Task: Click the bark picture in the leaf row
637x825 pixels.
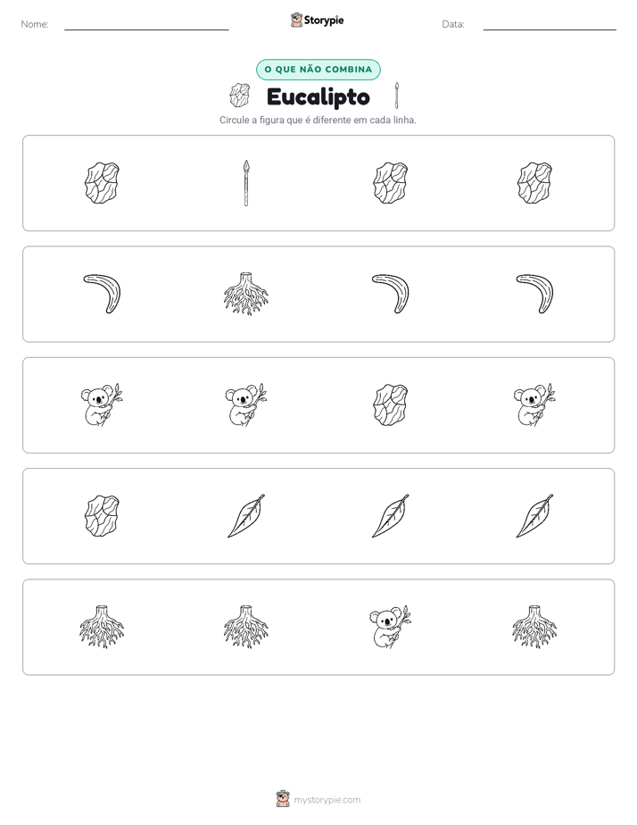Action: (x=102, y=516)
